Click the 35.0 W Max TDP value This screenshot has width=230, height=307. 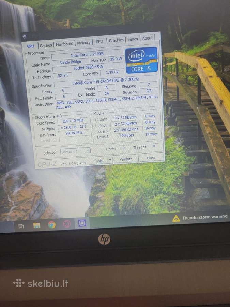(116, 59)
